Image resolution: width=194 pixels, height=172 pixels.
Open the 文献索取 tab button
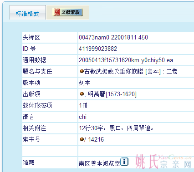[67, 12]
